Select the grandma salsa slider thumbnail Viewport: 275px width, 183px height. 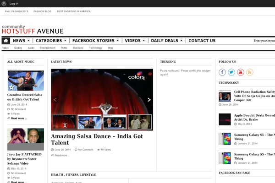pyautogui.click(x=89, y=122)
